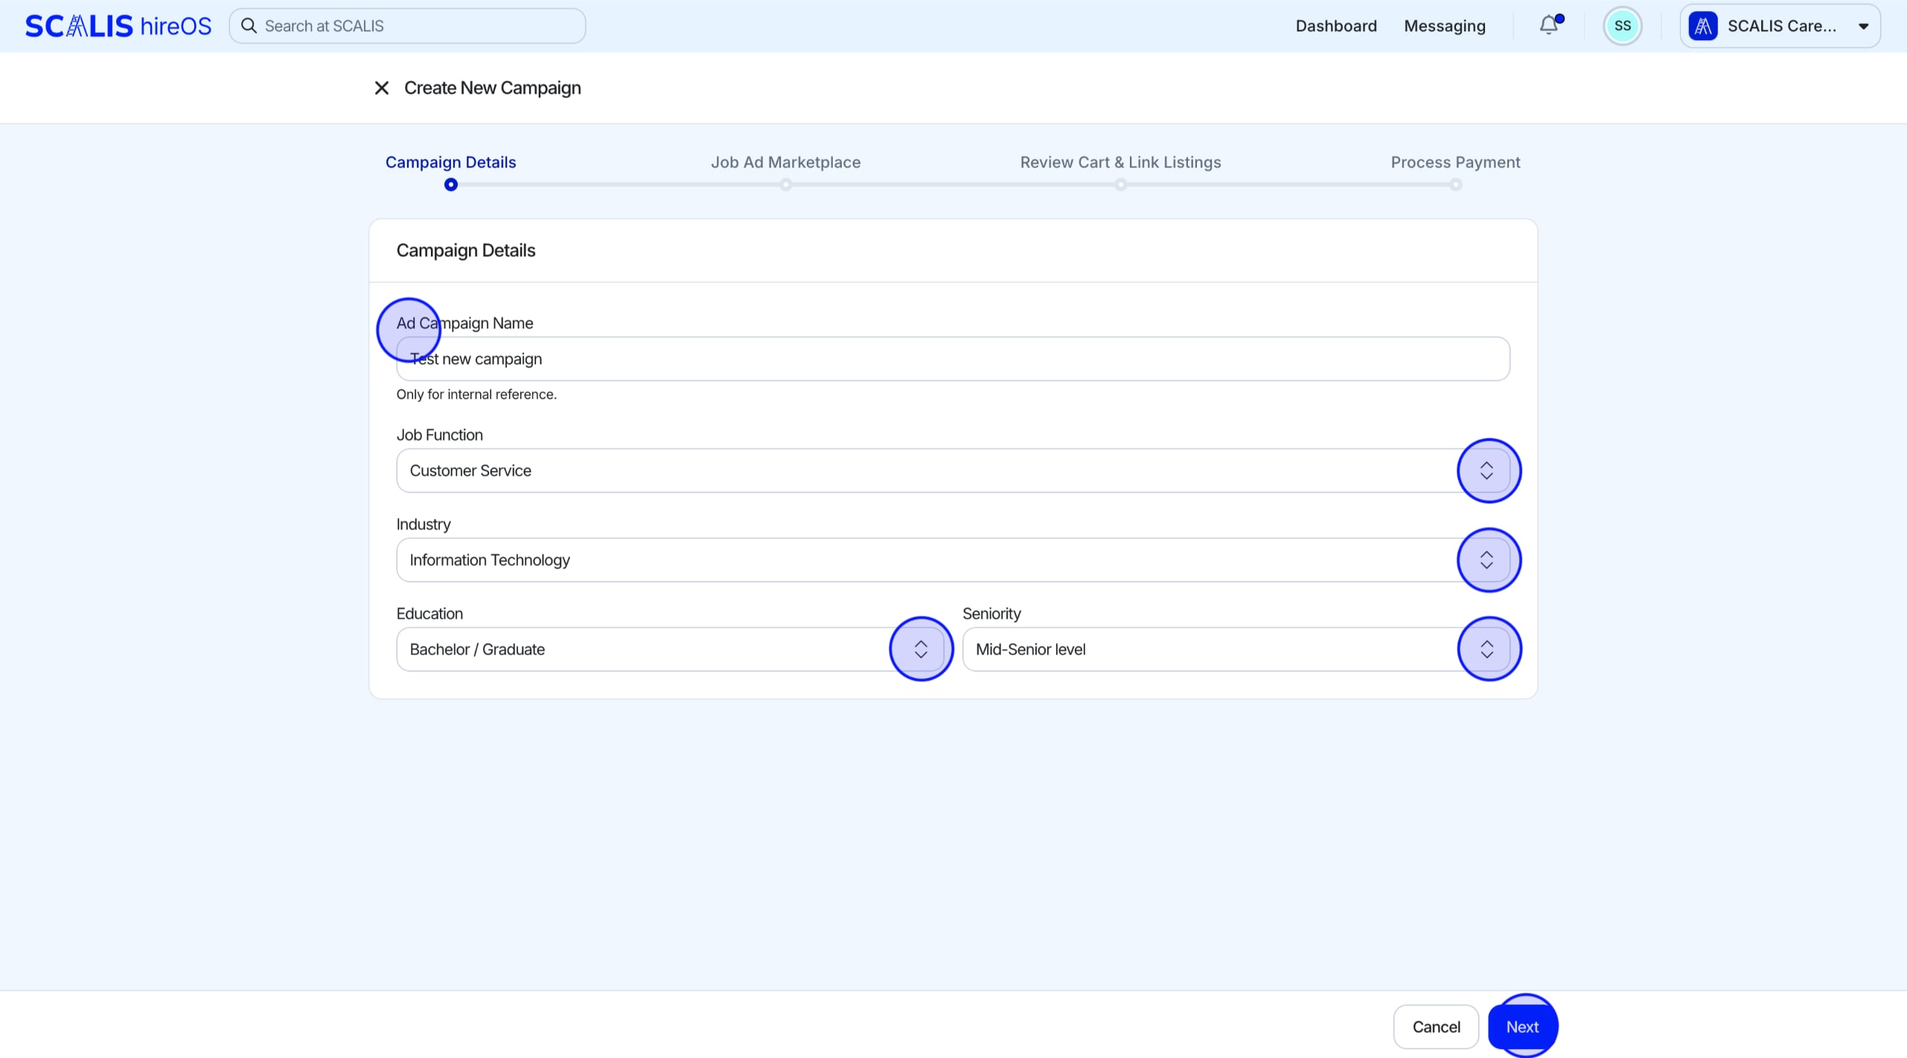Click the Process Payment step marker dot
Screen dimensions: 1907x1058
tap(1455, 185)
